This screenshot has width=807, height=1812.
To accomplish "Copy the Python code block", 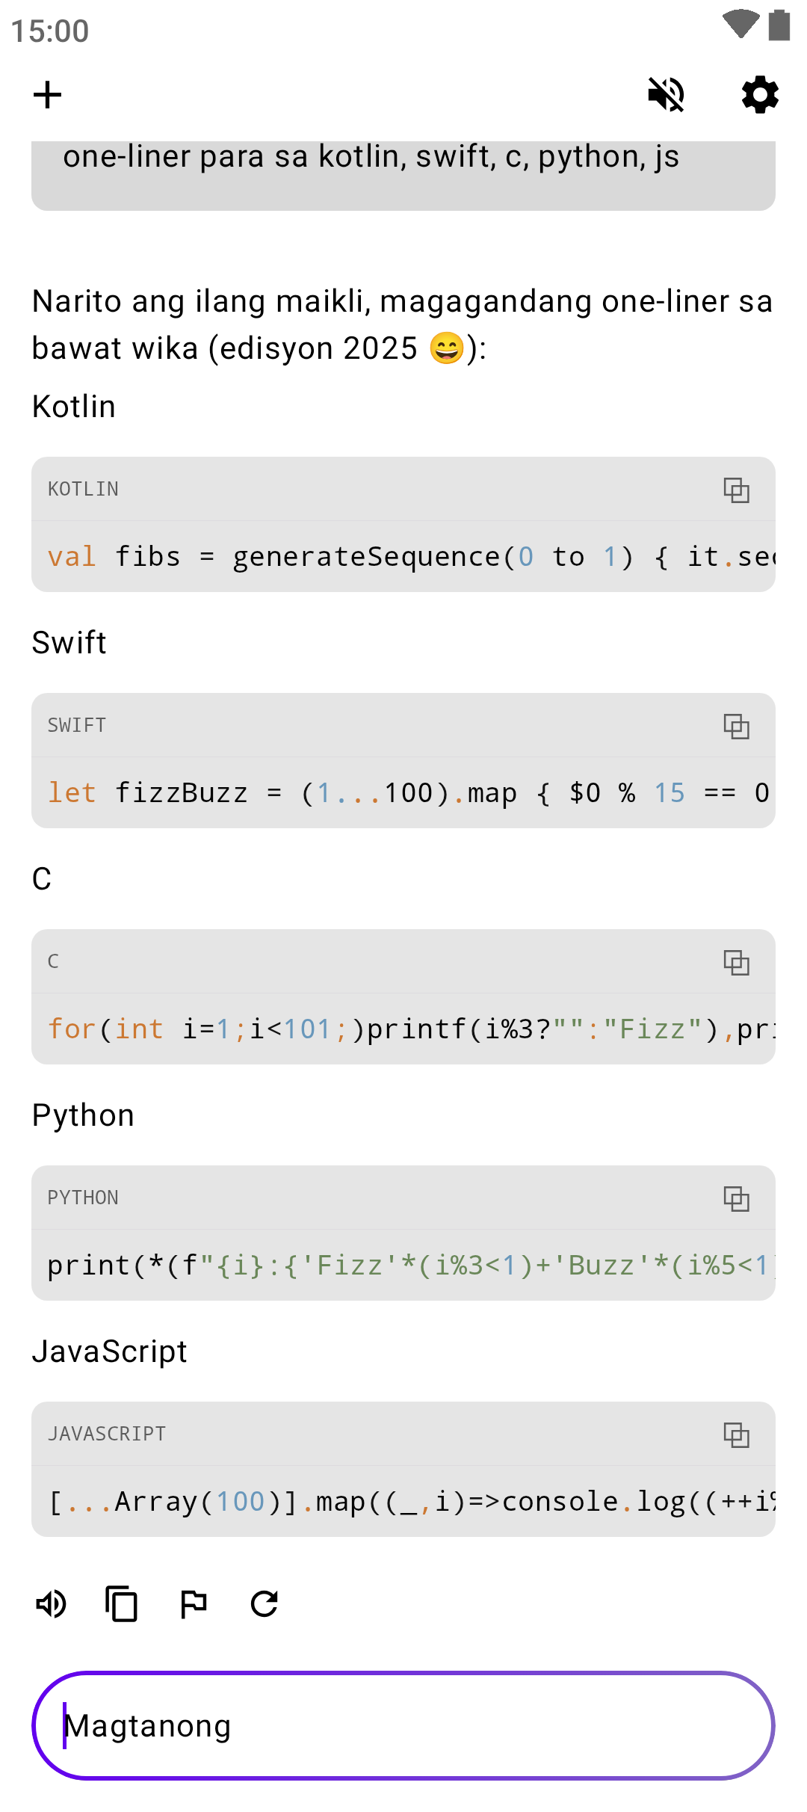I will tap(736, 1198).
